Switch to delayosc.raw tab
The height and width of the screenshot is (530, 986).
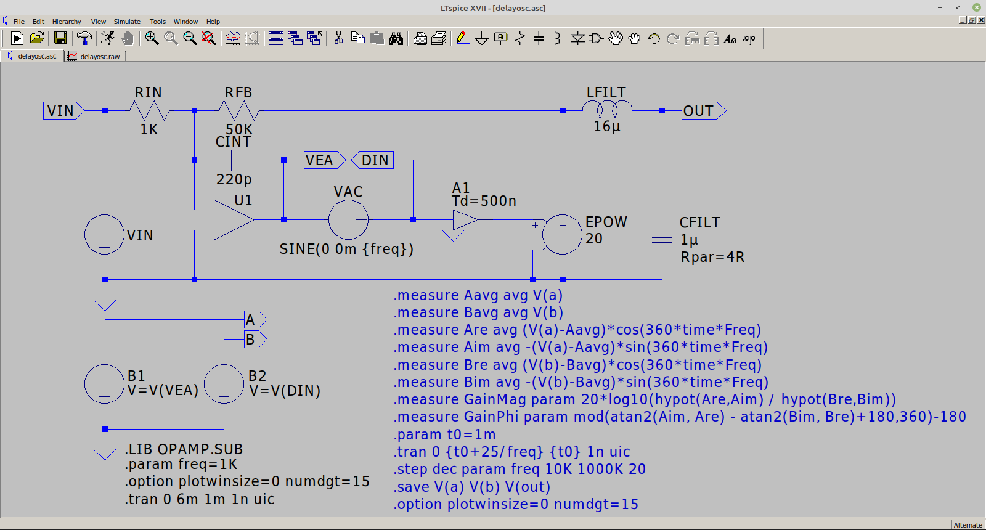click(x=96, y=56)
